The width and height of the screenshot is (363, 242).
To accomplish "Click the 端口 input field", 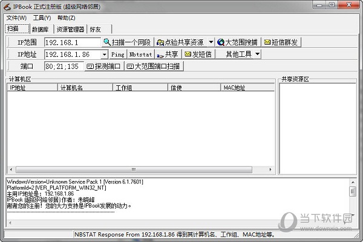I will [64, 67].
